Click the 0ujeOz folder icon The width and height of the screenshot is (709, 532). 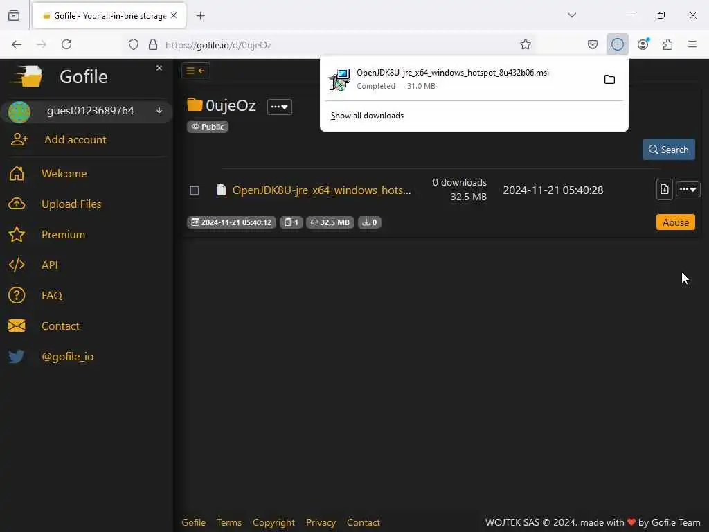click(x=195, y=105)
